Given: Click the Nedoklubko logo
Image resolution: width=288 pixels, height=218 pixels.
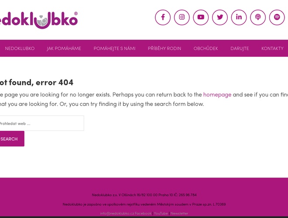Looking at the screenshot, I should coord(38,20).
